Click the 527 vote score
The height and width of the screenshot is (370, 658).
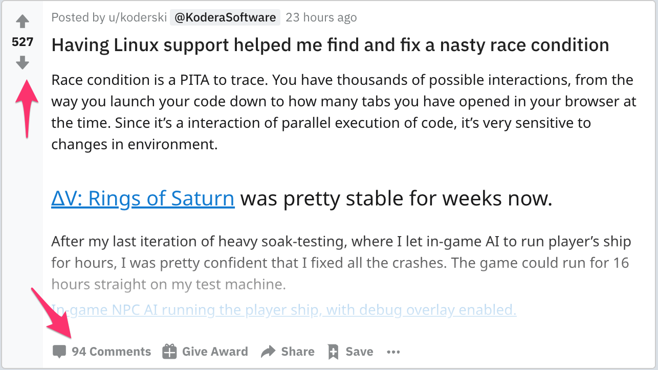coord(23,42)
